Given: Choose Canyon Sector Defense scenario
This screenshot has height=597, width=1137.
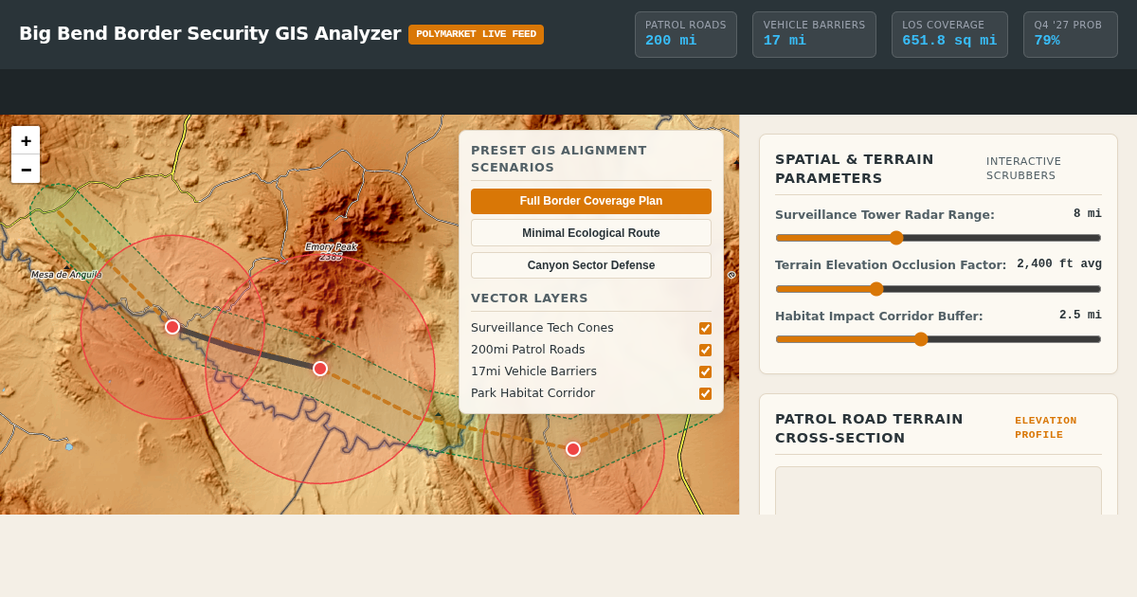Looking at the screenshot, I should coord(591,265).
